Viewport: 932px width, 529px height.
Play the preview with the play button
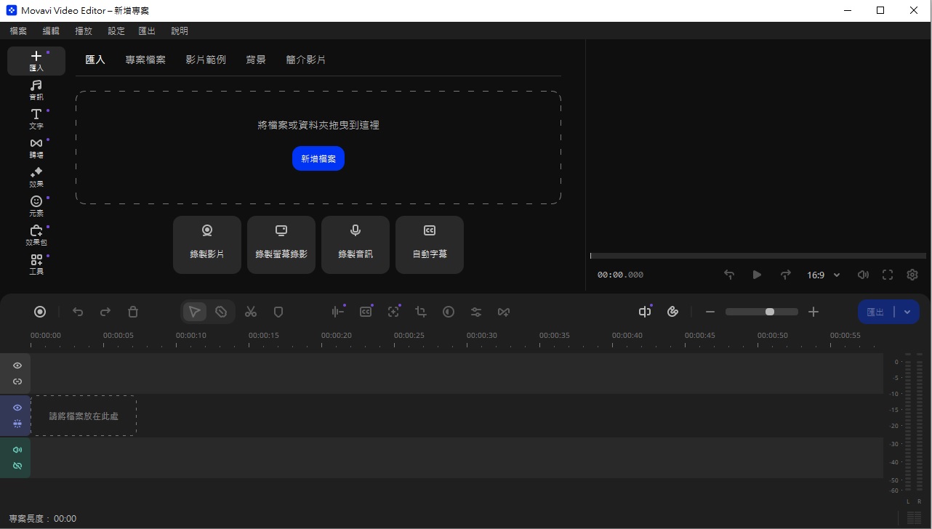(x=757, y=275)
